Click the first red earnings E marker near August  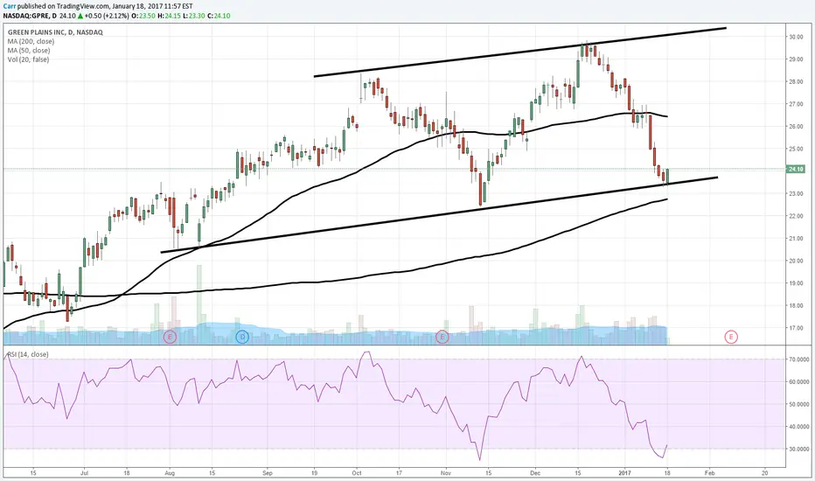170,337
